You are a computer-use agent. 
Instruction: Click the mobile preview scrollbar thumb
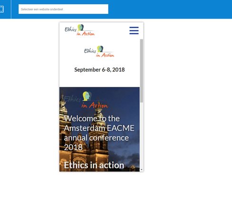[142, 71]
